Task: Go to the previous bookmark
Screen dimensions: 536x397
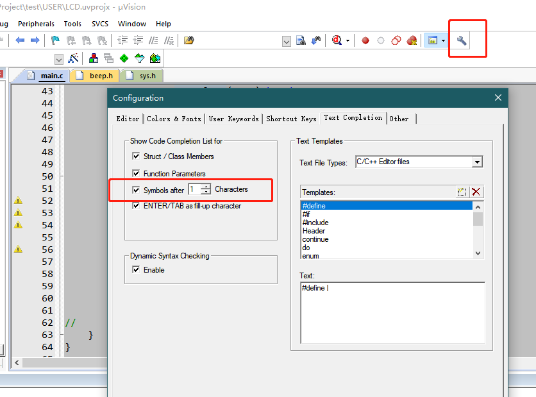Action: click(71, 40)
